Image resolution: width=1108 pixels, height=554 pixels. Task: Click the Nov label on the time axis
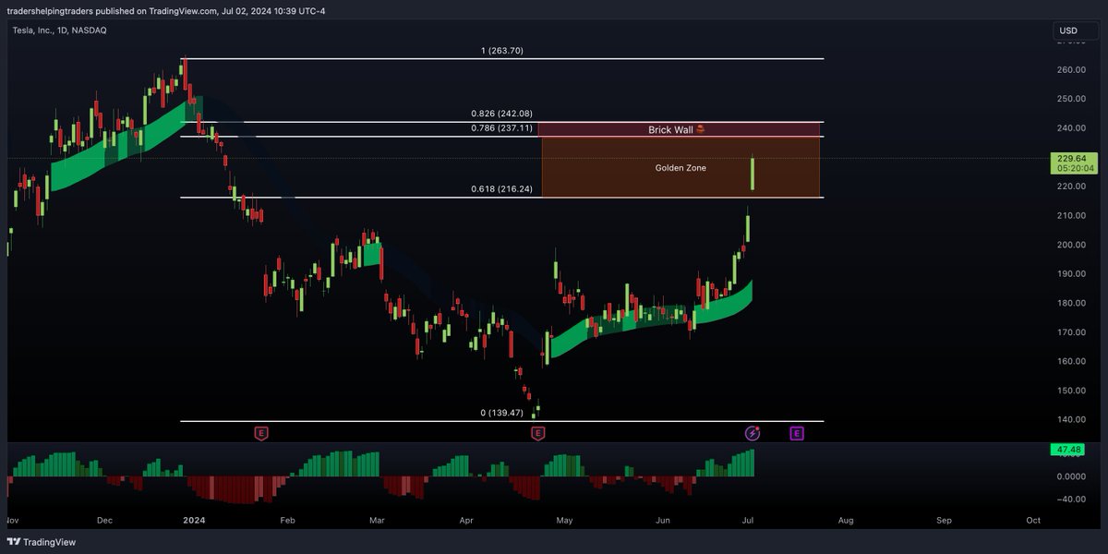point(14,521)
